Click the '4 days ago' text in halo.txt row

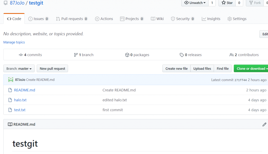click(x=257, y=100)
